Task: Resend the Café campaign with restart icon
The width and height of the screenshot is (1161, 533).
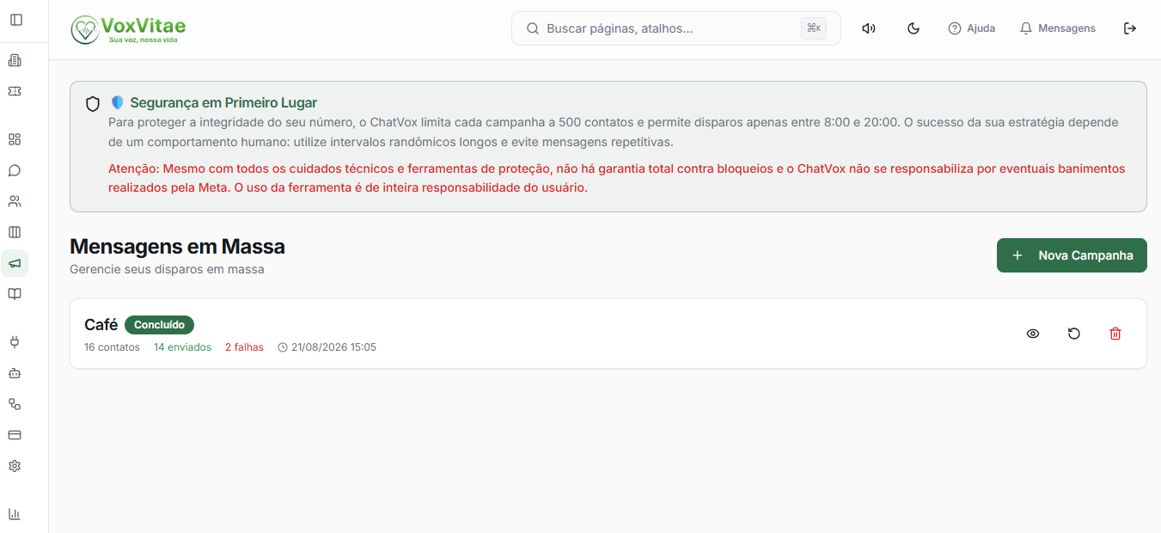Action: click(1074, 334)
